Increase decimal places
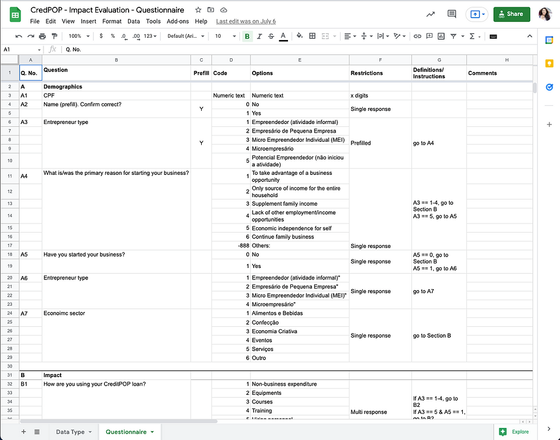 coord(136,36)
